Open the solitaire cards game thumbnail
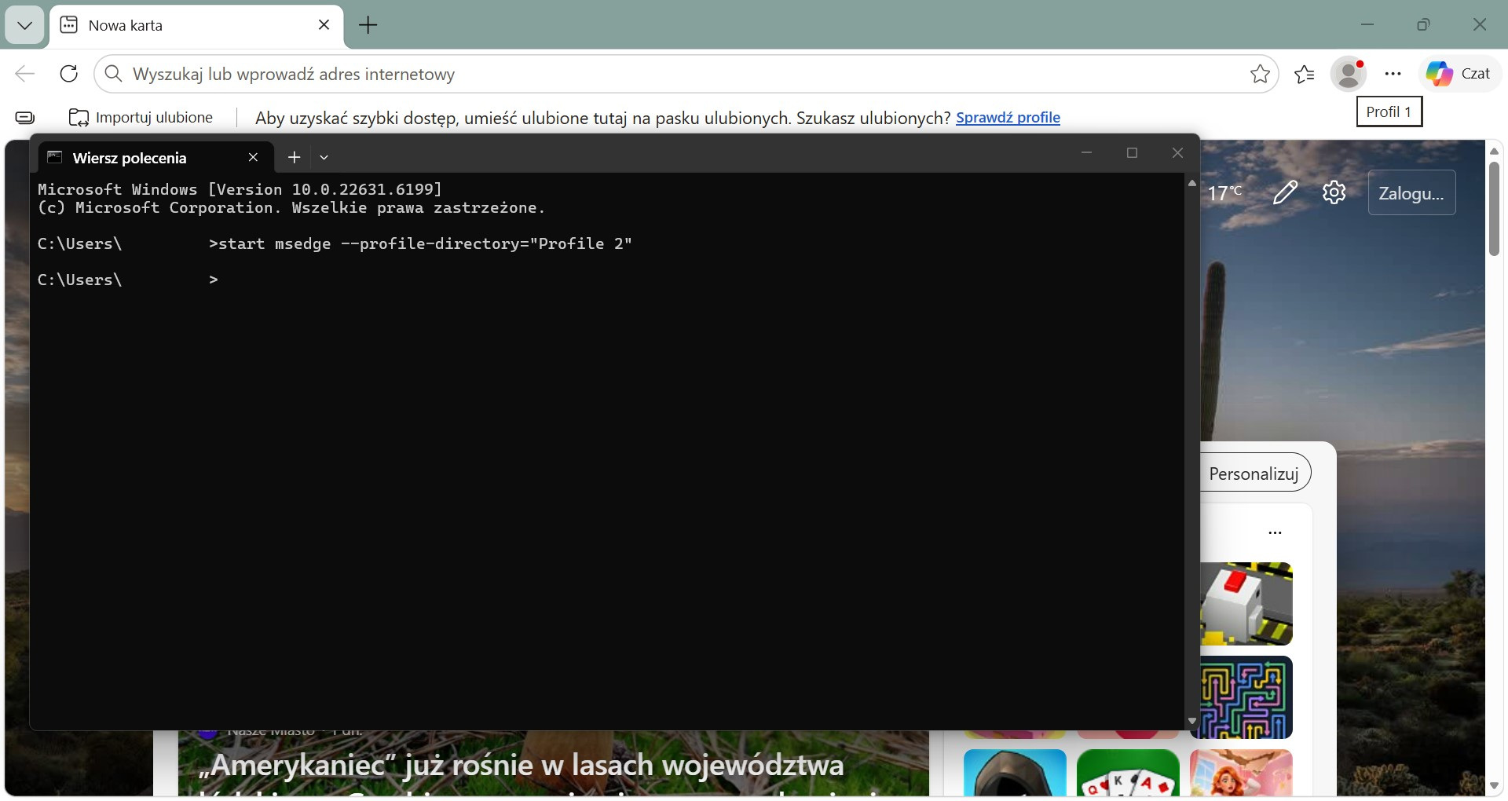This screenshot has height=801, width=1508. click(x=1128, y=773)
